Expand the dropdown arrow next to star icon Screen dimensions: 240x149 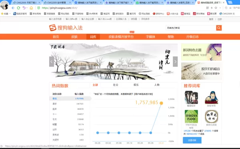[220, 8]
